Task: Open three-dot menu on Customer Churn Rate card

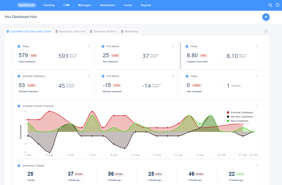Action: pos(257,46)
